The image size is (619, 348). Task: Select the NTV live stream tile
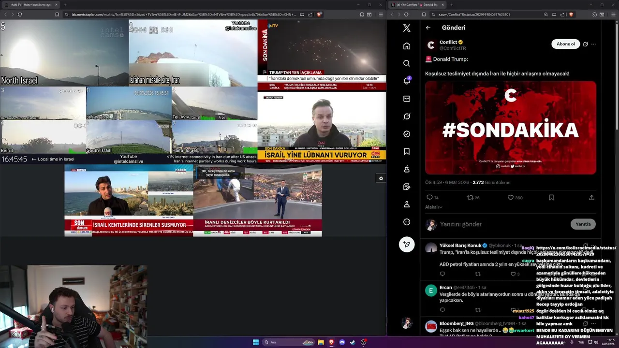click(322, 55)
